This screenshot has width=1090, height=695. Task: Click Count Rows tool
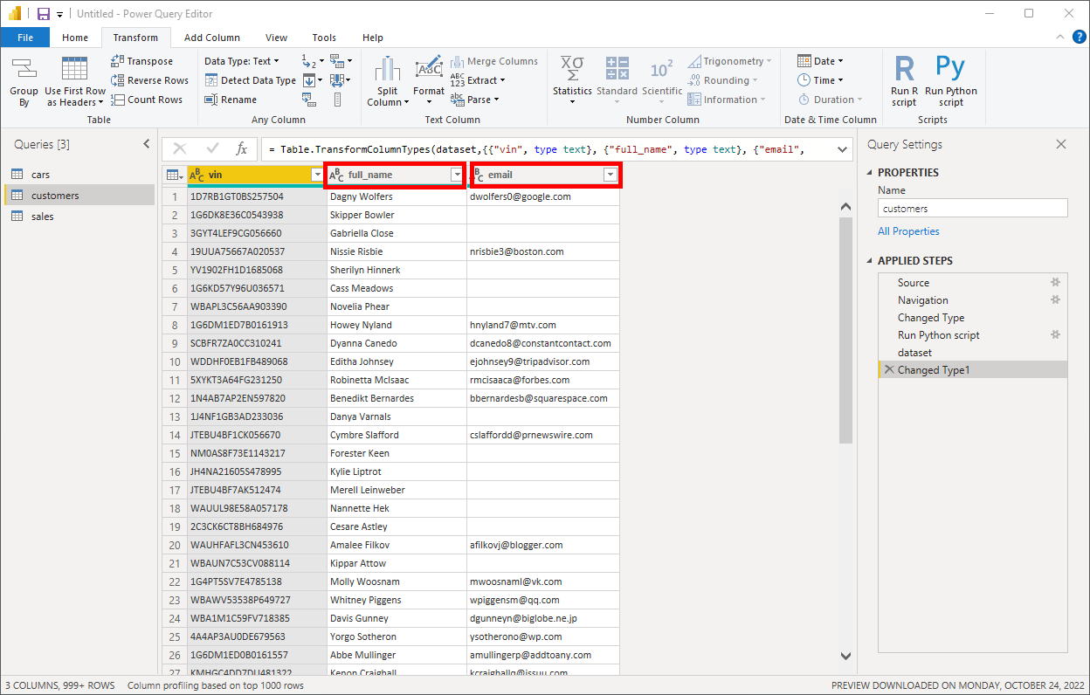pyautogui.click(x=147, y=100)
